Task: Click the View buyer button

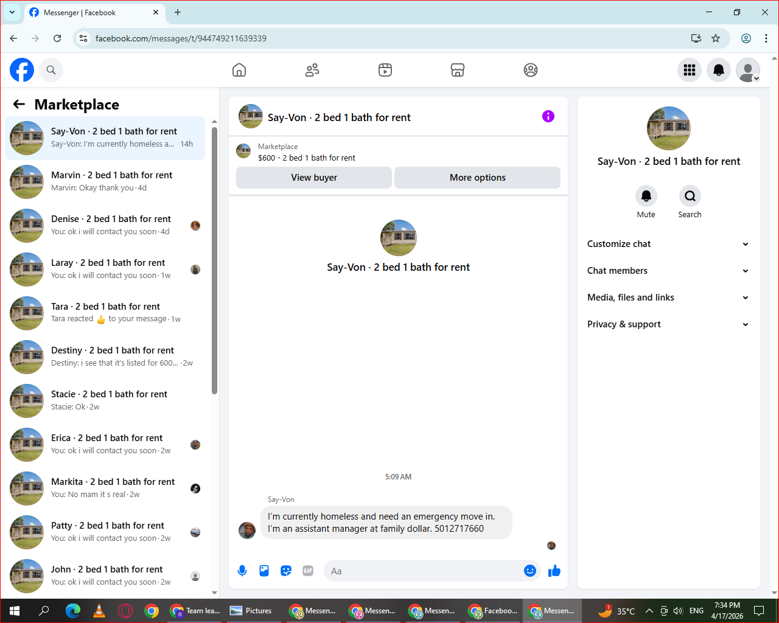Action: [314, 178]
